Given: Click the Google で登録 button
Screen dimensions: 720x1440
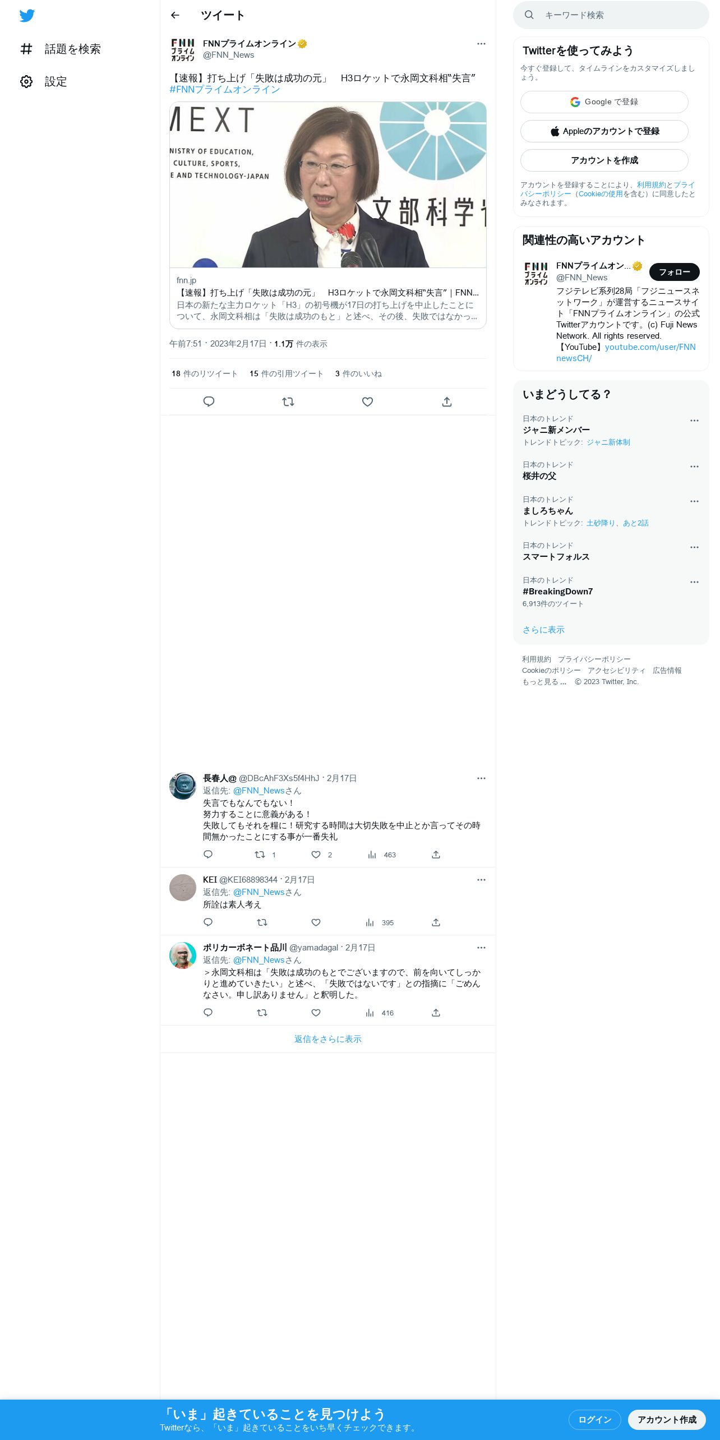Looking at the screenshot, I should coord(604,102).
